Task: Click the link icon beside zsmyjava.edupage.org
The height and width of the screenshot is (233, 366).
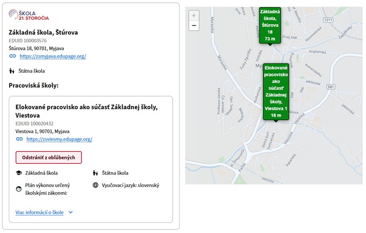Action: (x=13, y=56)
